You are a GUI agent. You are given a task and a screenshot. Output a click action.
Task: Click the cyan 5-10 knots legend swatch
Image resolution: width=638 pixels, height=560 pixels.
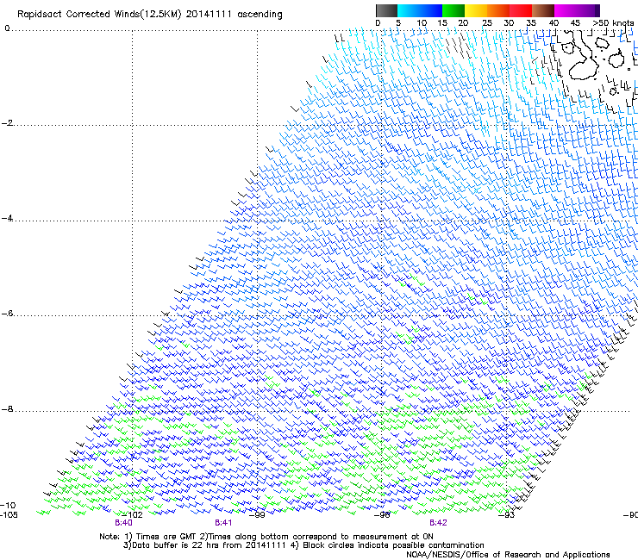click(409, 10)
